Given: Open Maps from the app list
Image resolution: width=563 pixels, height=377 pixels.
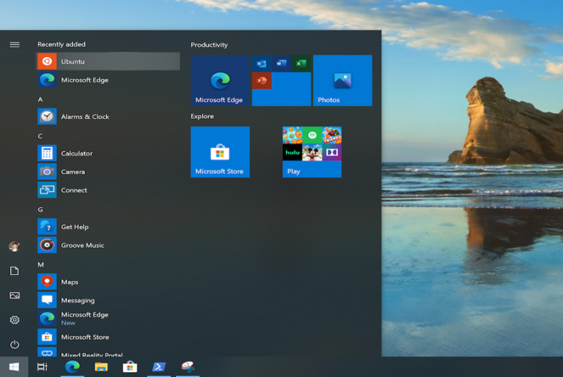Looking at the screenshot, I should [x=108, y=282].
